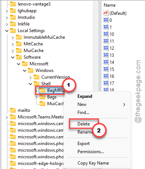Click the Windows folder icon
Image resolution: width=145 pixels, height=169 pixels.
pos(31,70)
